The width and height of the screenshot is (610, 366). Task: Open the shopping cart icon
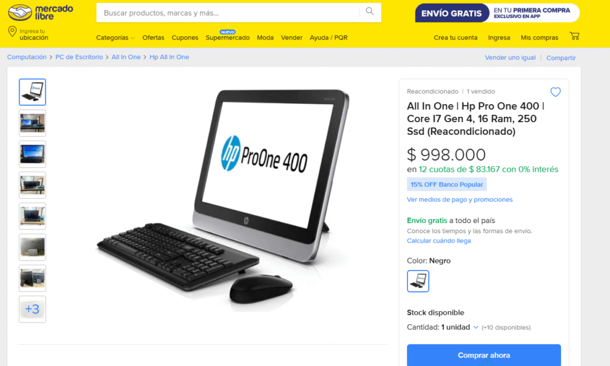coord(574,36)
